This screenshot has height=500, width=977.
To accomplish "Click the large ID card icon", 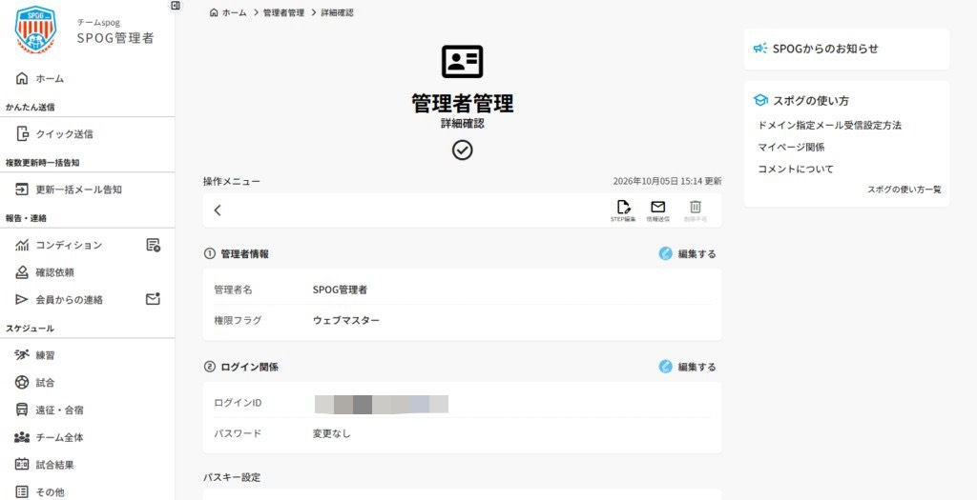I will 463,62.
